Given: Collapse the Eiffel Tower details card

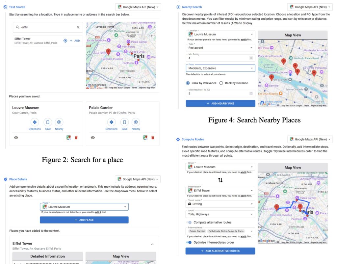Looking at the screenshot, I should point(152,244).
